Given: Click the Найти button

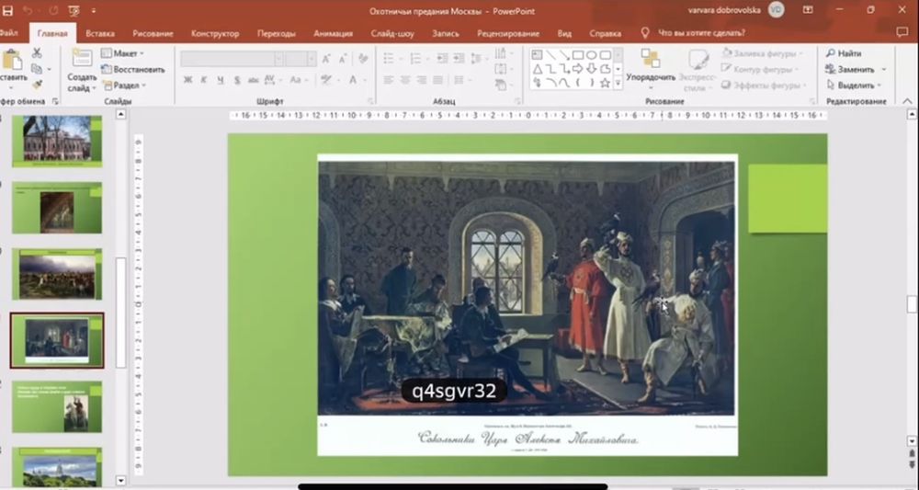Looking at the screenshot, I should (x=844, y=53).
